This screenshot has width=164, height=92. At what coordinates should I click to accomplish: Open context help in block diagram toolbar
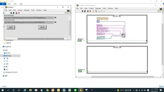pos(158,11)
